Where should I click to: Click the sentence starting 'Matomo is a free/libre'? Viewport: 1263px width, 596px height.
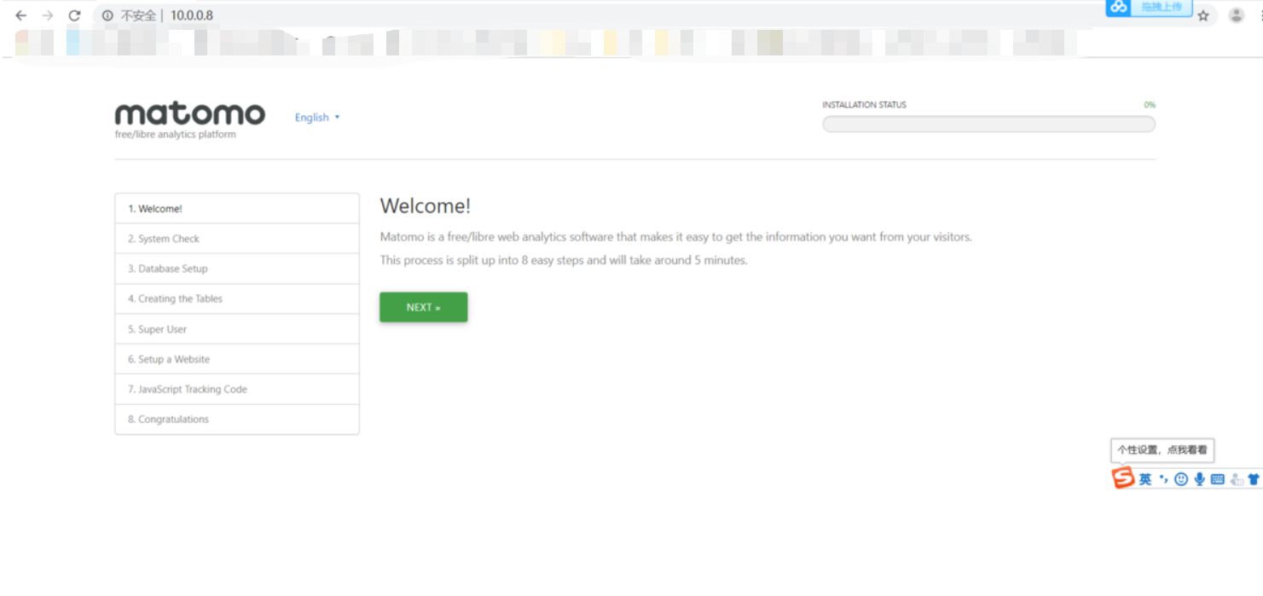675,237
